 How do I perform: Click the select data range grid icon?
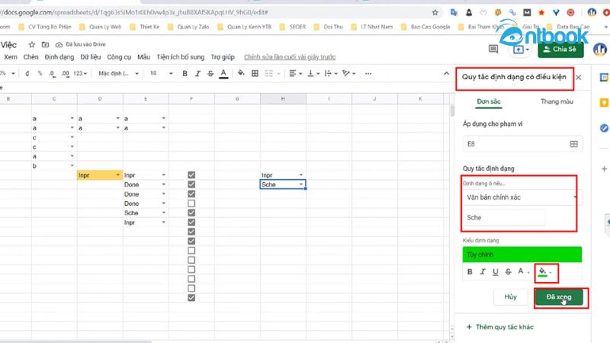(x=573, y=143)
